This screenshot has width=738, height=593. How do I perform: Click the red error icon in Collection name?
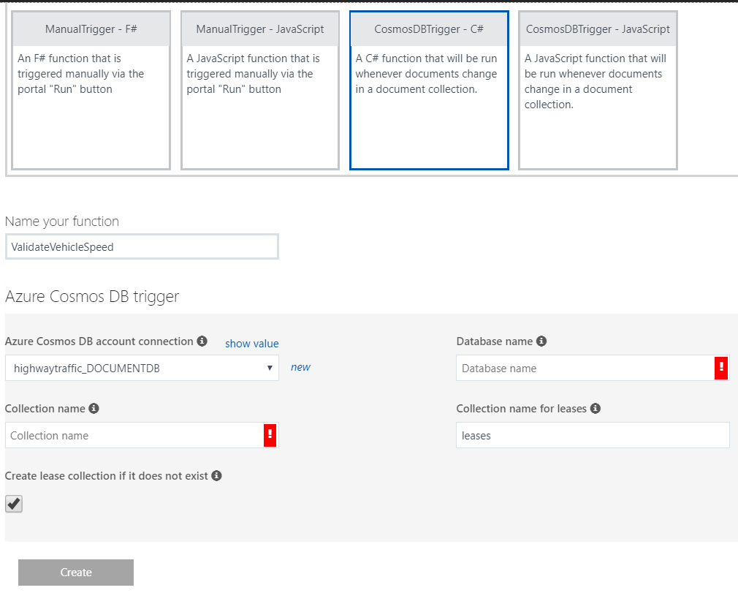coord(270,435)
